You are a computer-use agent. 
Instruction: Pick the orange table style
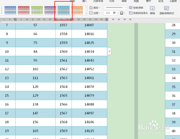(77, 10)
